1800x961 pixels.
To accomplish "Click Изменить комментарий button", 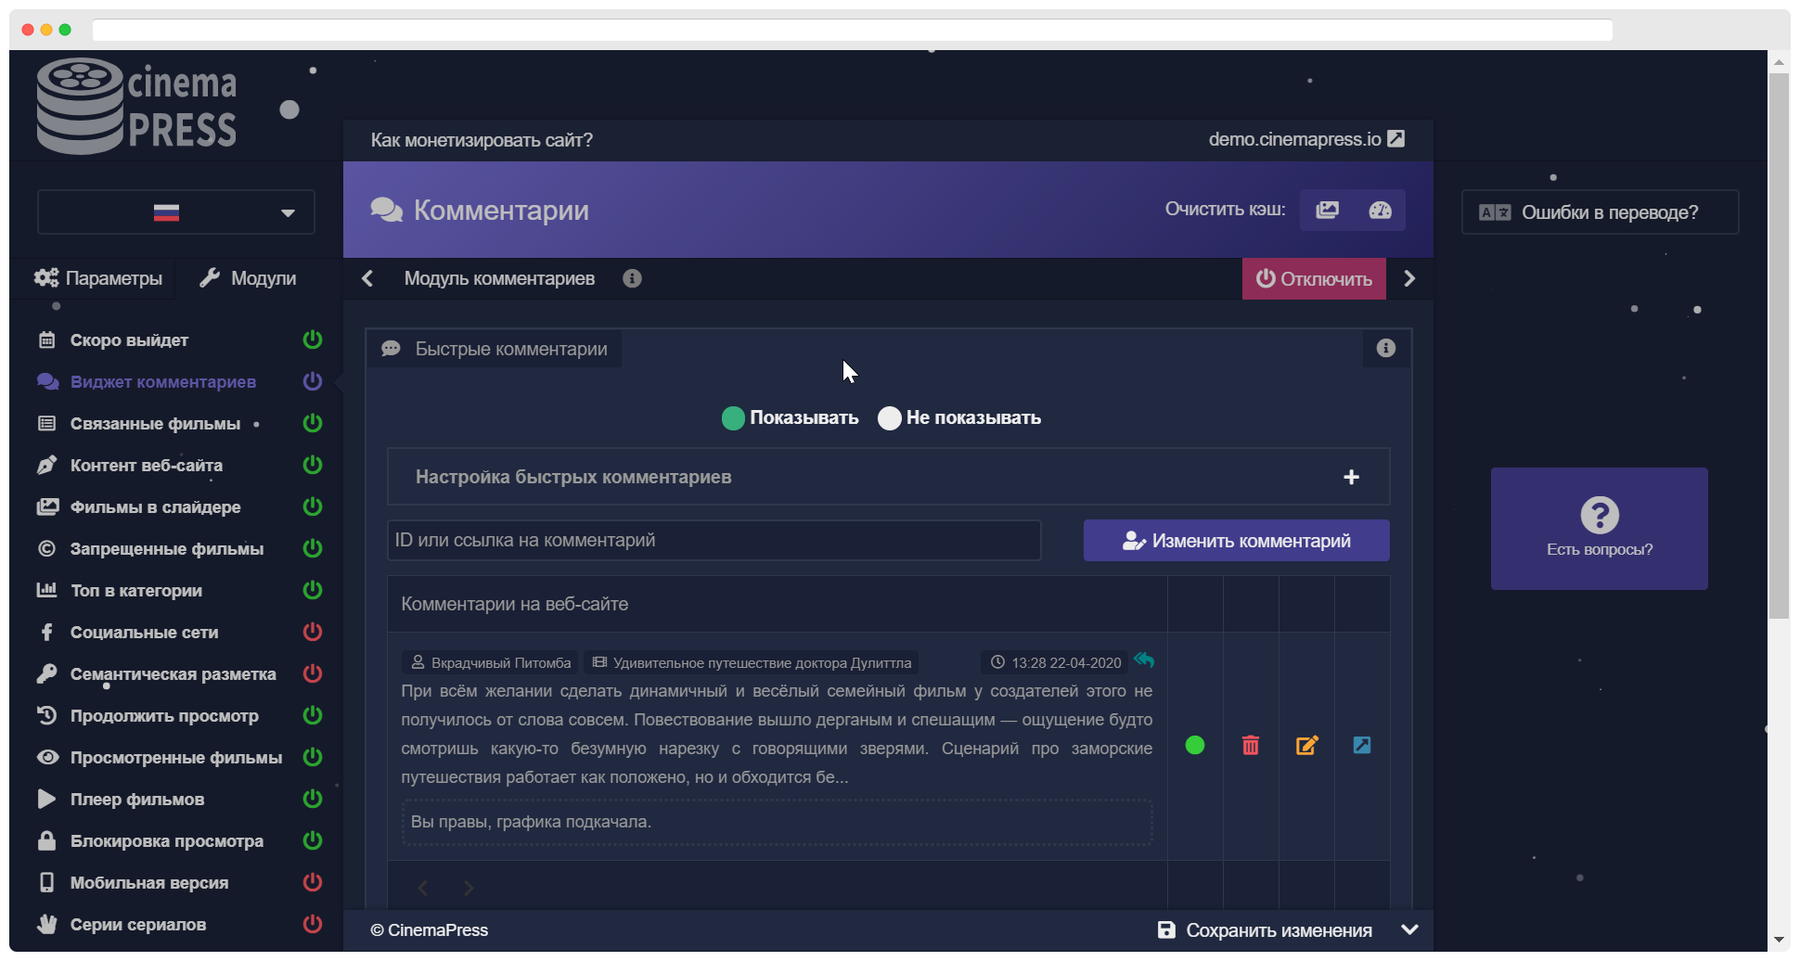I will [1236, 540].
